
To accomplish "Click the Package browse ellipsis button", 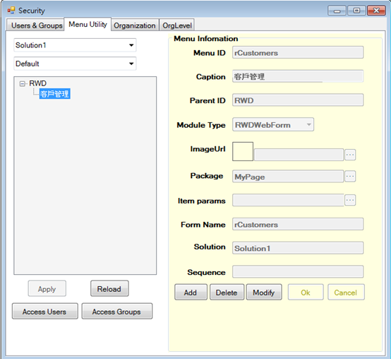I will tap(350, 176).
